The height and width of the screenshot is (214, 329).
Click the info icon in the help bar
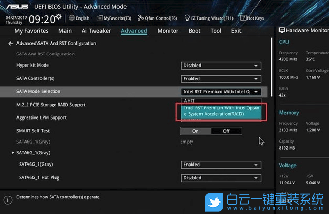click(8, 200)
